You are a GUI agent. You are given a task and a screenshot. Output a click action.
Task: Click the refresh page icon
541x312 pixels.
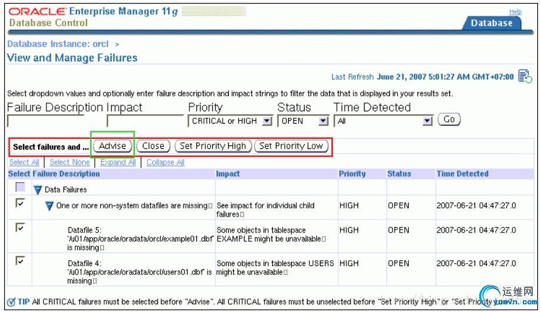(x=525, y=76)
